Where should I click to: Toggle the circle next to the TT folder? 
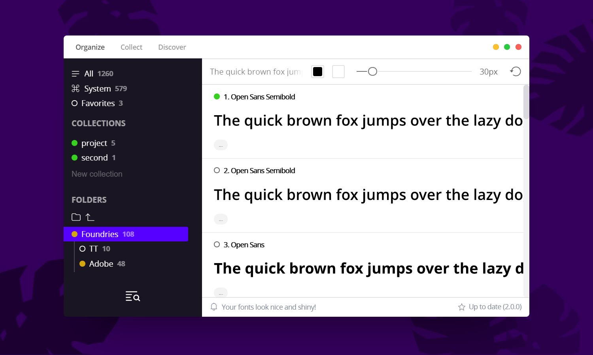83,248
